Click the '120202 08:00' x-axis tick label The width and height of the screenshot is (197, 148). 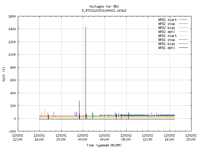pyautogui.click(x=126, y=138)
